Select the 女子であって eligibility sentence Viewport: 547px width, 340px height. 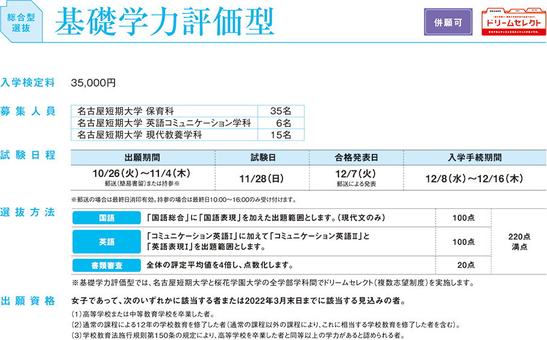point(239,301)
